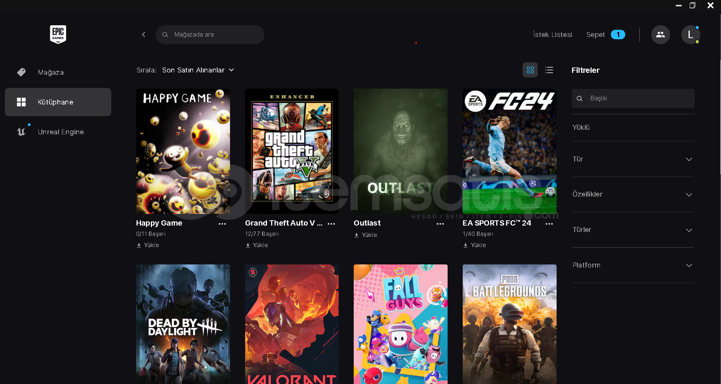721x384 pixels.
Task: Select Kütüphane in the sidebar
Action: pos(58,102)
